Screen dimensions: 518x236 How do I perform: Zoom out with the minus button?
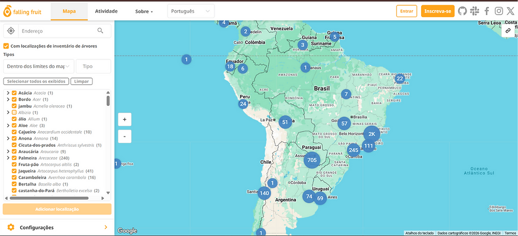(x=125, y=136)
